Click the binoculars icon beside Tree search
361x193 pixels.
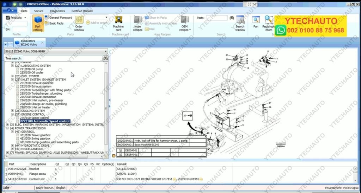(x=105, y=58)
